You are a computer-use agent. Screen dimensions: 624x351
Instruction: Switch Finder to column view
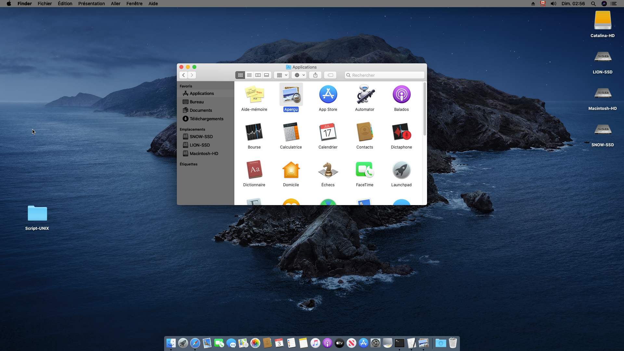click(x=258, y=75)
